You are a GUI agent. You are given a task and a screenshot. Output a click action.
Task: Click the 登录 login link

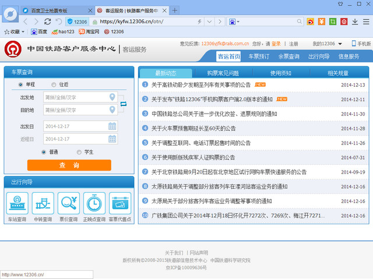[x=276, y=44]
